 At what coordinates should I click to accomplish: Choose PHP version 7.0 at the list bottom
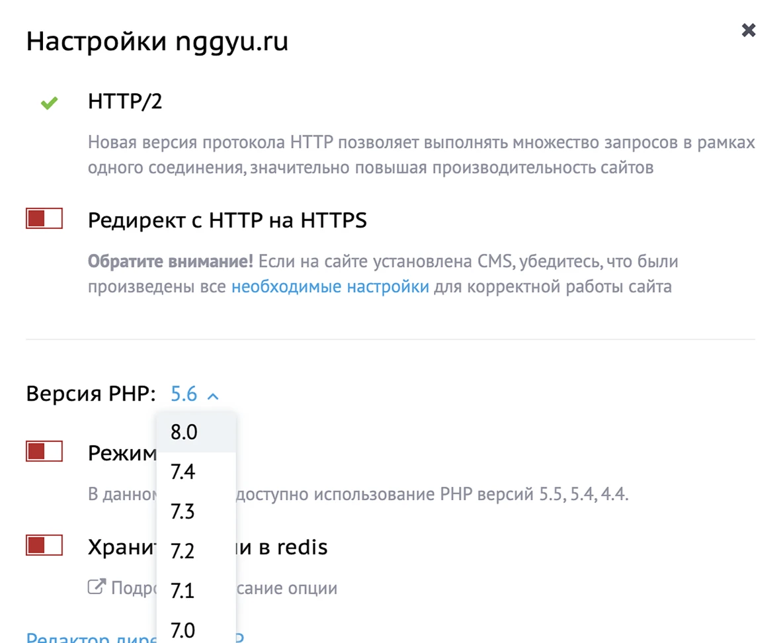coord(183,628)
